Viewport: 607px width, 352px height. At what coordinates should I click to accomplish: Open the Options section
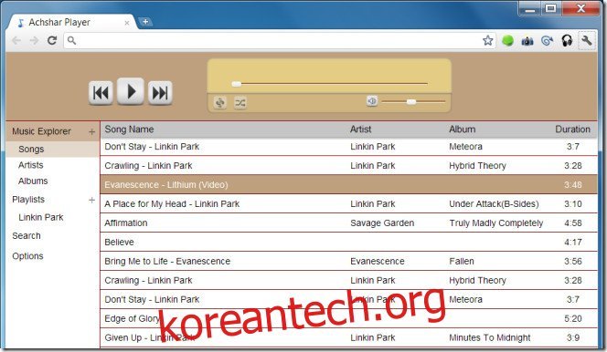[x=27, y=256]
